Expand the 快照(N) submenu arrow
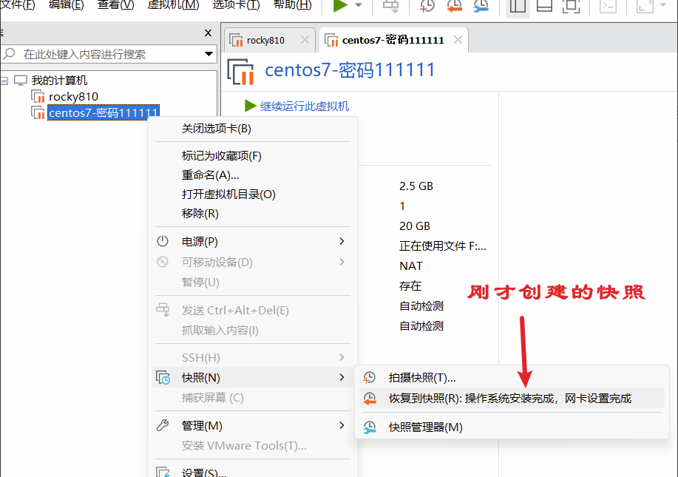The height and width of the screenshot is (477, 678). [x=342, y=378]
